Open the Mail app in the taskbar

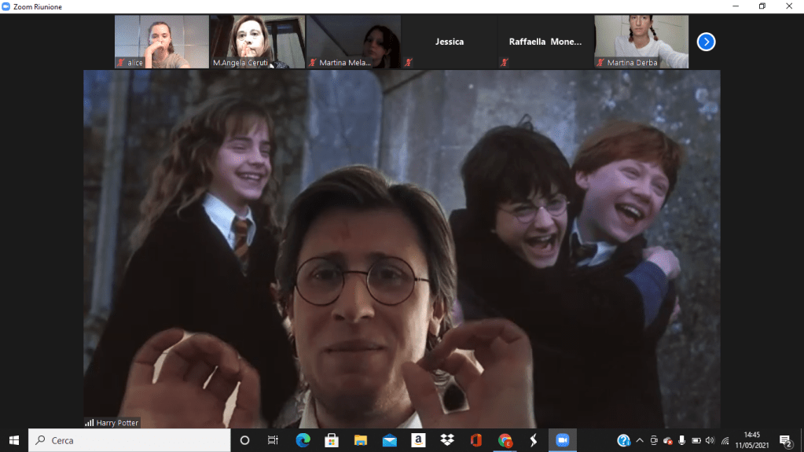click(x=390, y=440)
